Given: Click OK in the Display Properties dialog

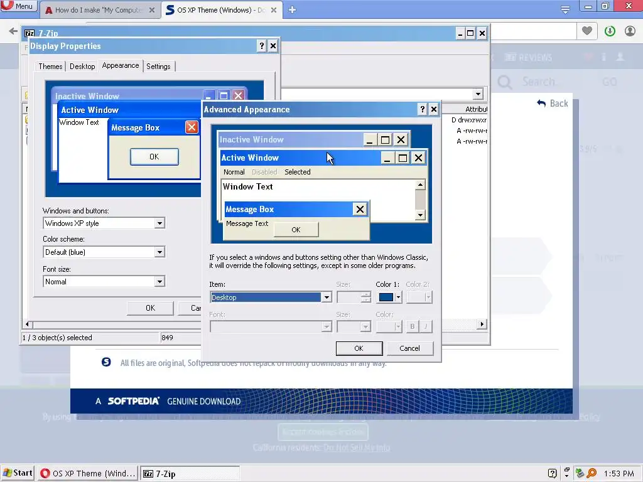Looking at the screenshot, I should (x=150, y=308).
